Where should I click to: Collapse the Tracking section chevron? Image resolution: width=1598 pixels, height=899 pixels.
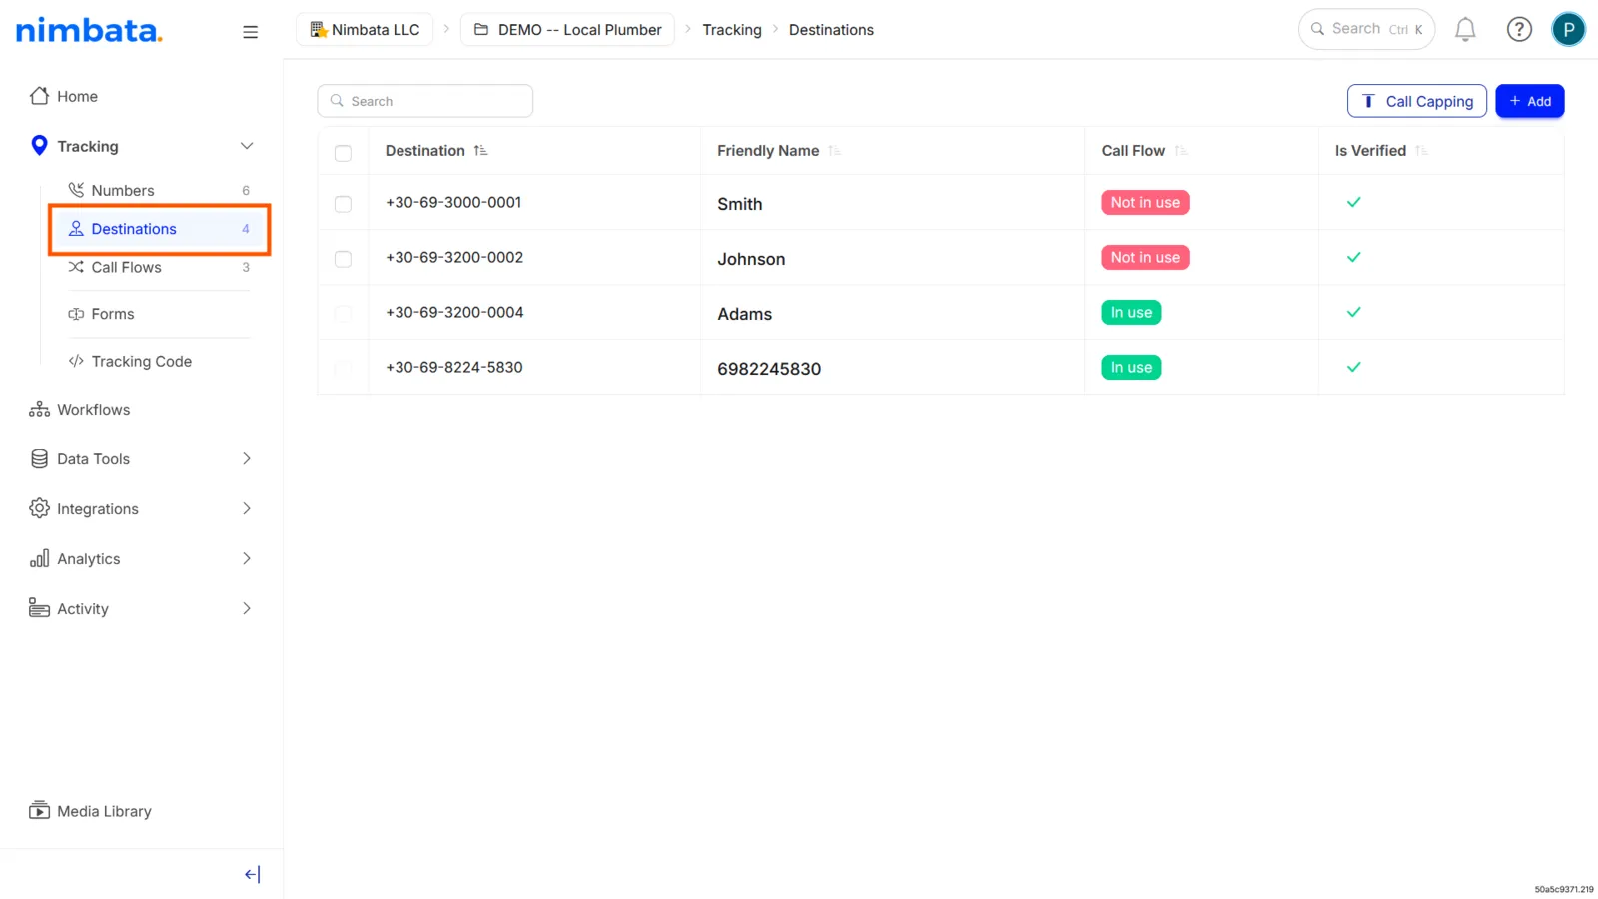[246, 146]
